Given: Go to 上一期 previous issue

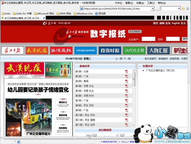Looking at the screenshot, I should point(119,59).
